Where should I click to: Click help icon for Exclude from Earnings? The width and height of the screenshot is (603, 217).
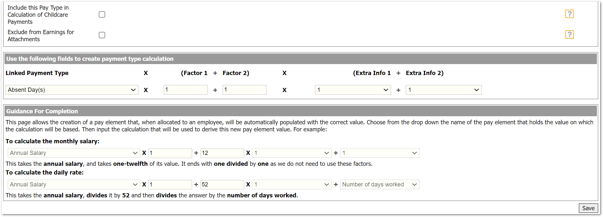click(x=569, y=34)
